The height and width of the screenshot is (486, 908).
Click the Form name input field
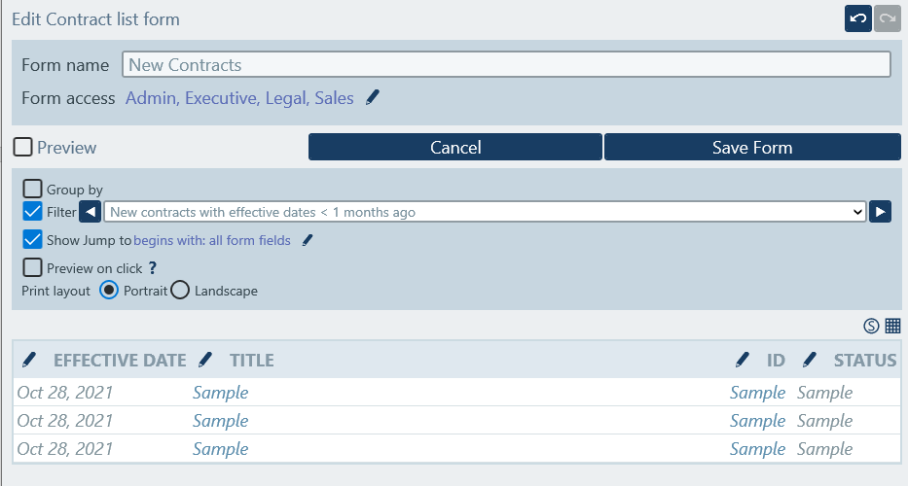click(506, 65)
